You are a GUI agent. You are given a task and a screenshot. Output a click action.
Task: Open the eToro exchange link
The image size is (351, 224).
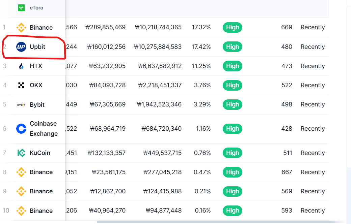36,8
